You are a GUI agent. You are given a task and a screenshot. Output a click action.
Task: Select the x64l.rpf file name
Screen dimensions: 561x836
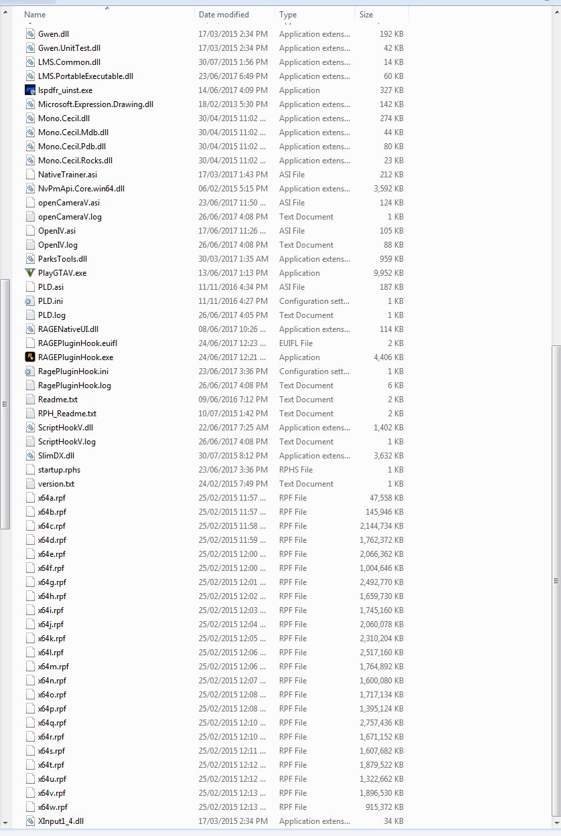coord(51,652)
